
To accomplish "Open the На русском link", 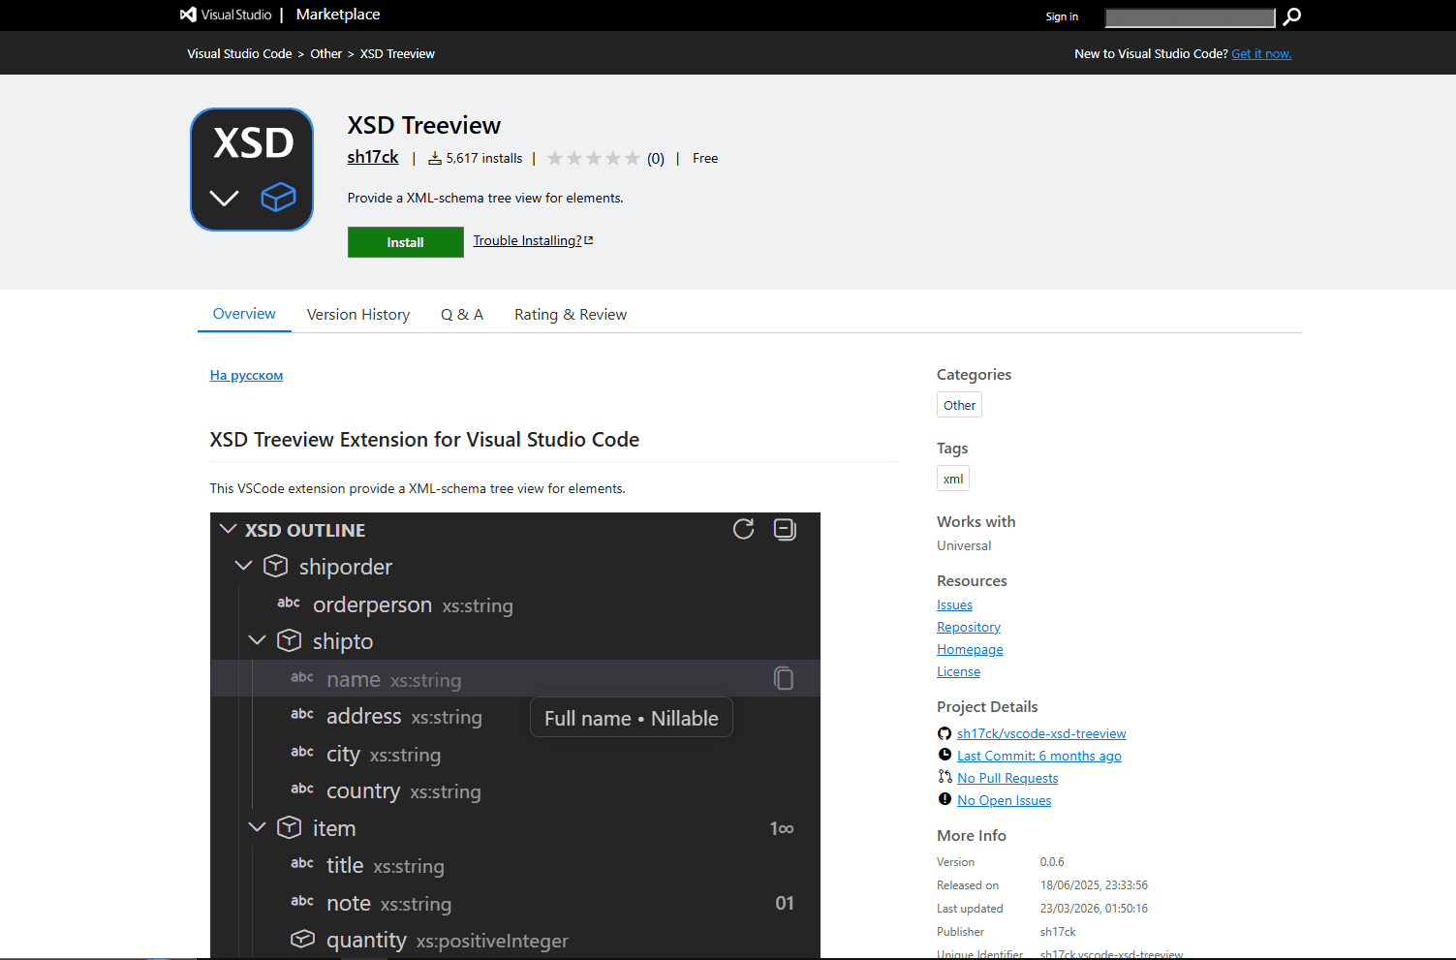I will pos(246,375).
